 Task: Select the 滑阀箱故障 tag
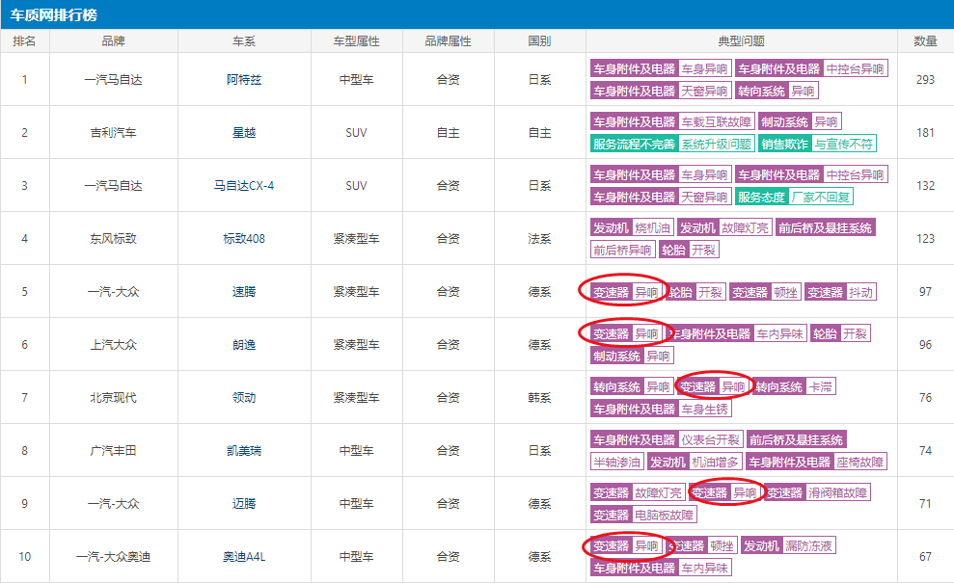click(x=837, y=492)
